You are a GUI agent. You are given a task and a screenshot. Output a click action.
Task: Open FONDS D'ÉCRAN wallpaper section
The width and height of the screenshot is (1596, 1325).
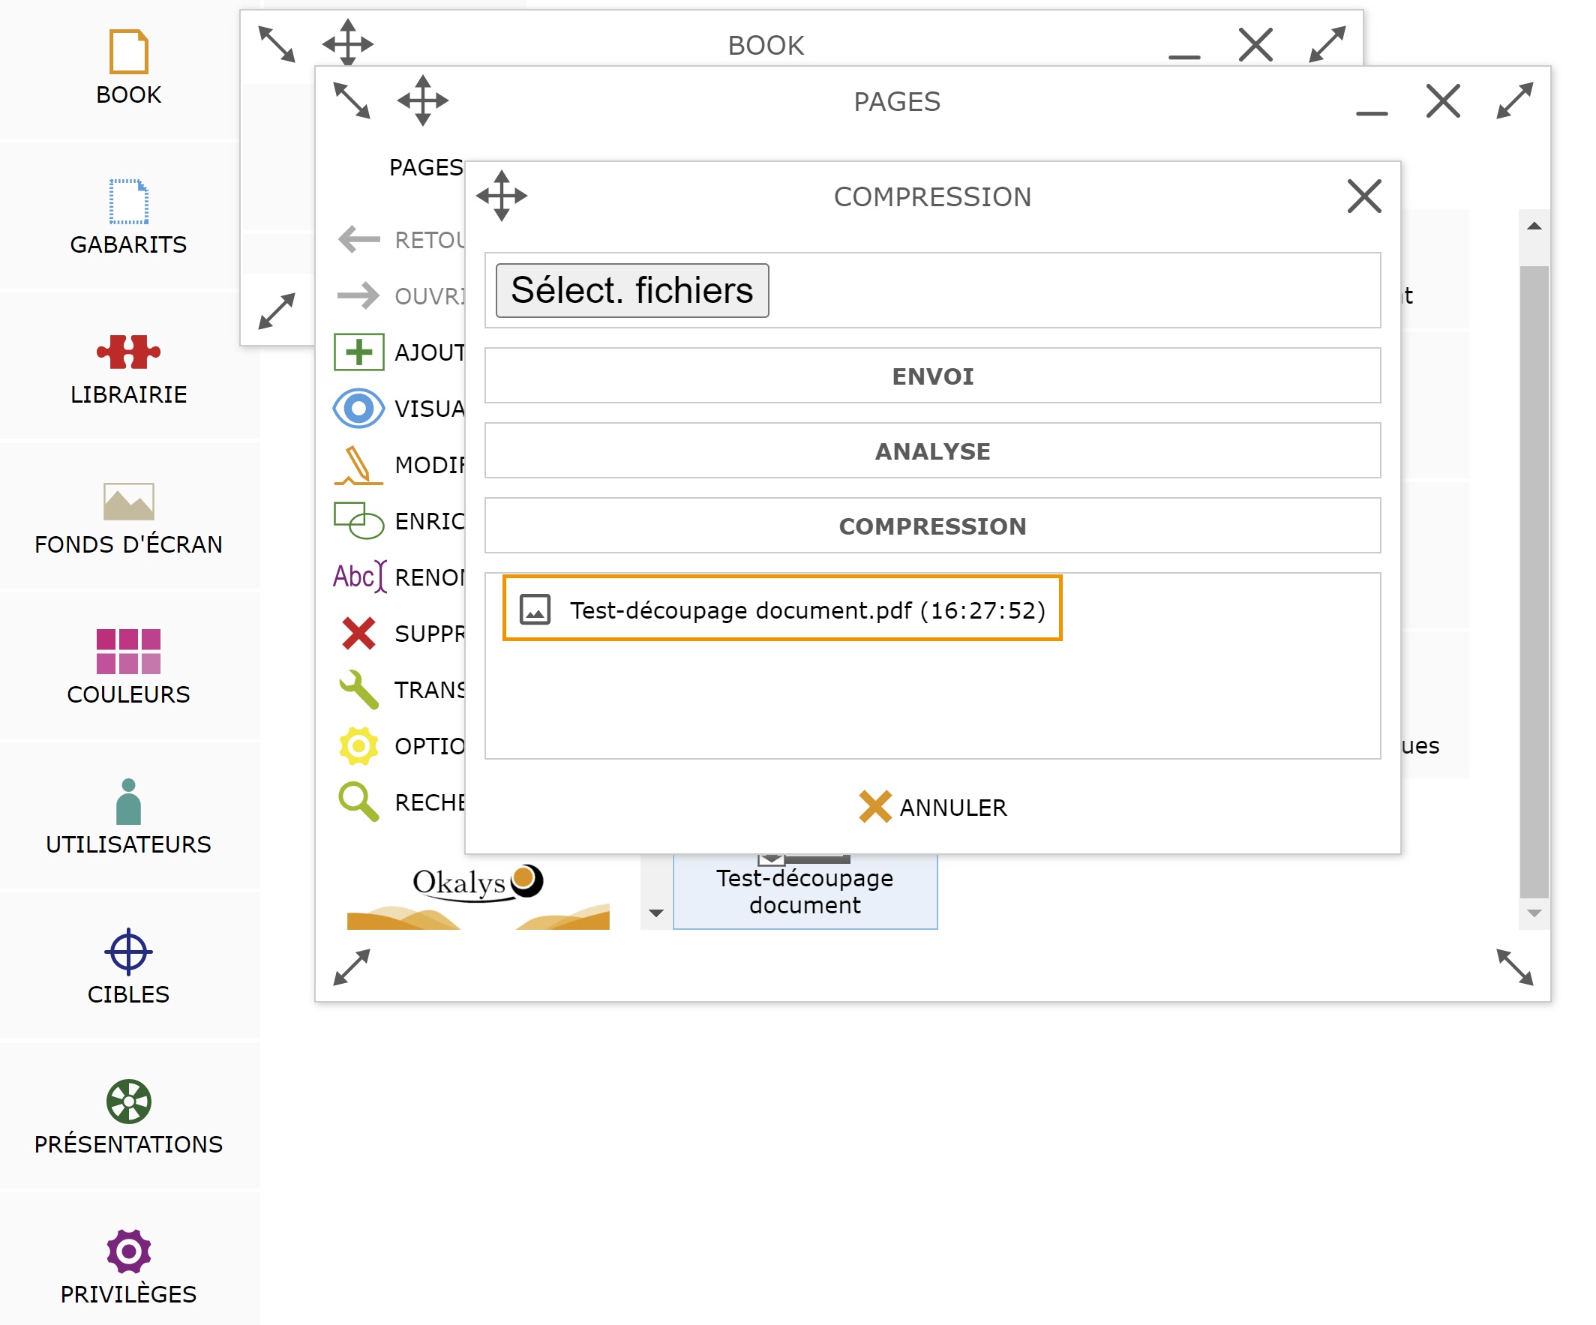(128, 517)
